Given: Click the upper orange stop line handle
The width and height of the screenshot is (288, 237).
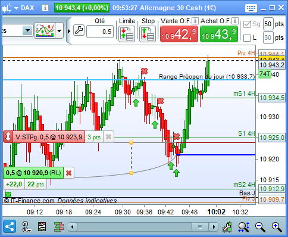Looking at the screenshot, I should click(131, 142).
